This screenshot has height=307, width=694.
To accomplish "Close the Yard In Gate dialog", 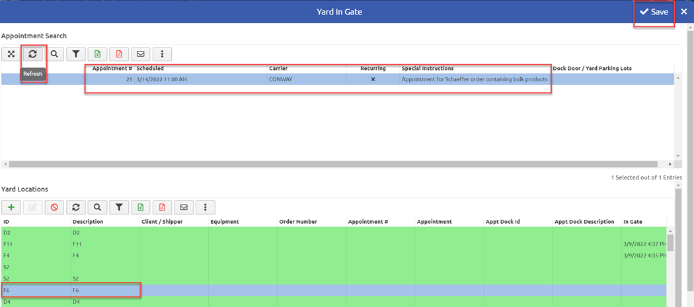I will [x=684, y=12].
